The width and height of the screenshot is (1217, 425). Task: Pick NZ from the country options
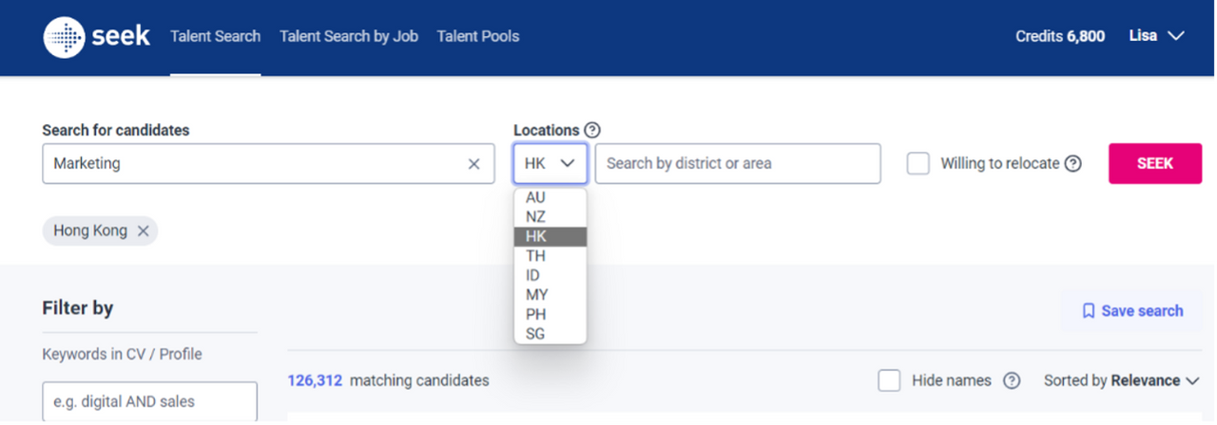click(536, 217)
